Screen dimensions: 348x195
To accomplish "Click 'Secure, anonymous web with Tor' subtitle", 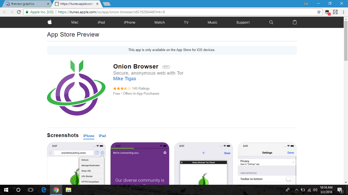I will [x=148, y=73].
